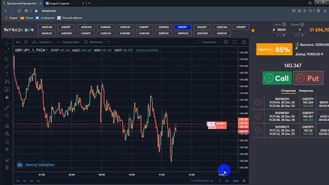Open chart settings gear in top toolbar

pyautogui.click(x=226, y=42)
